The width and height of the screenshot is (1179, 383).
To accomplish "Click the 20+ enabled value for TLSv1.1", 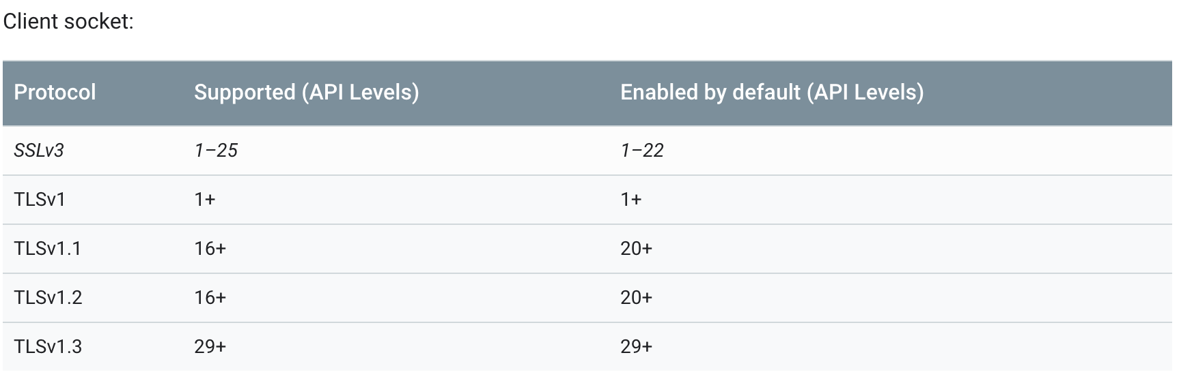I will click(x=636, y=249).
